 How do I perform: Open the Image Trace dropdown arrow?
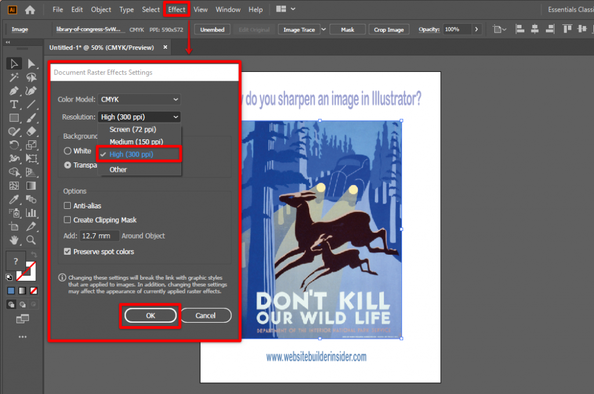[x=324, y=29]
